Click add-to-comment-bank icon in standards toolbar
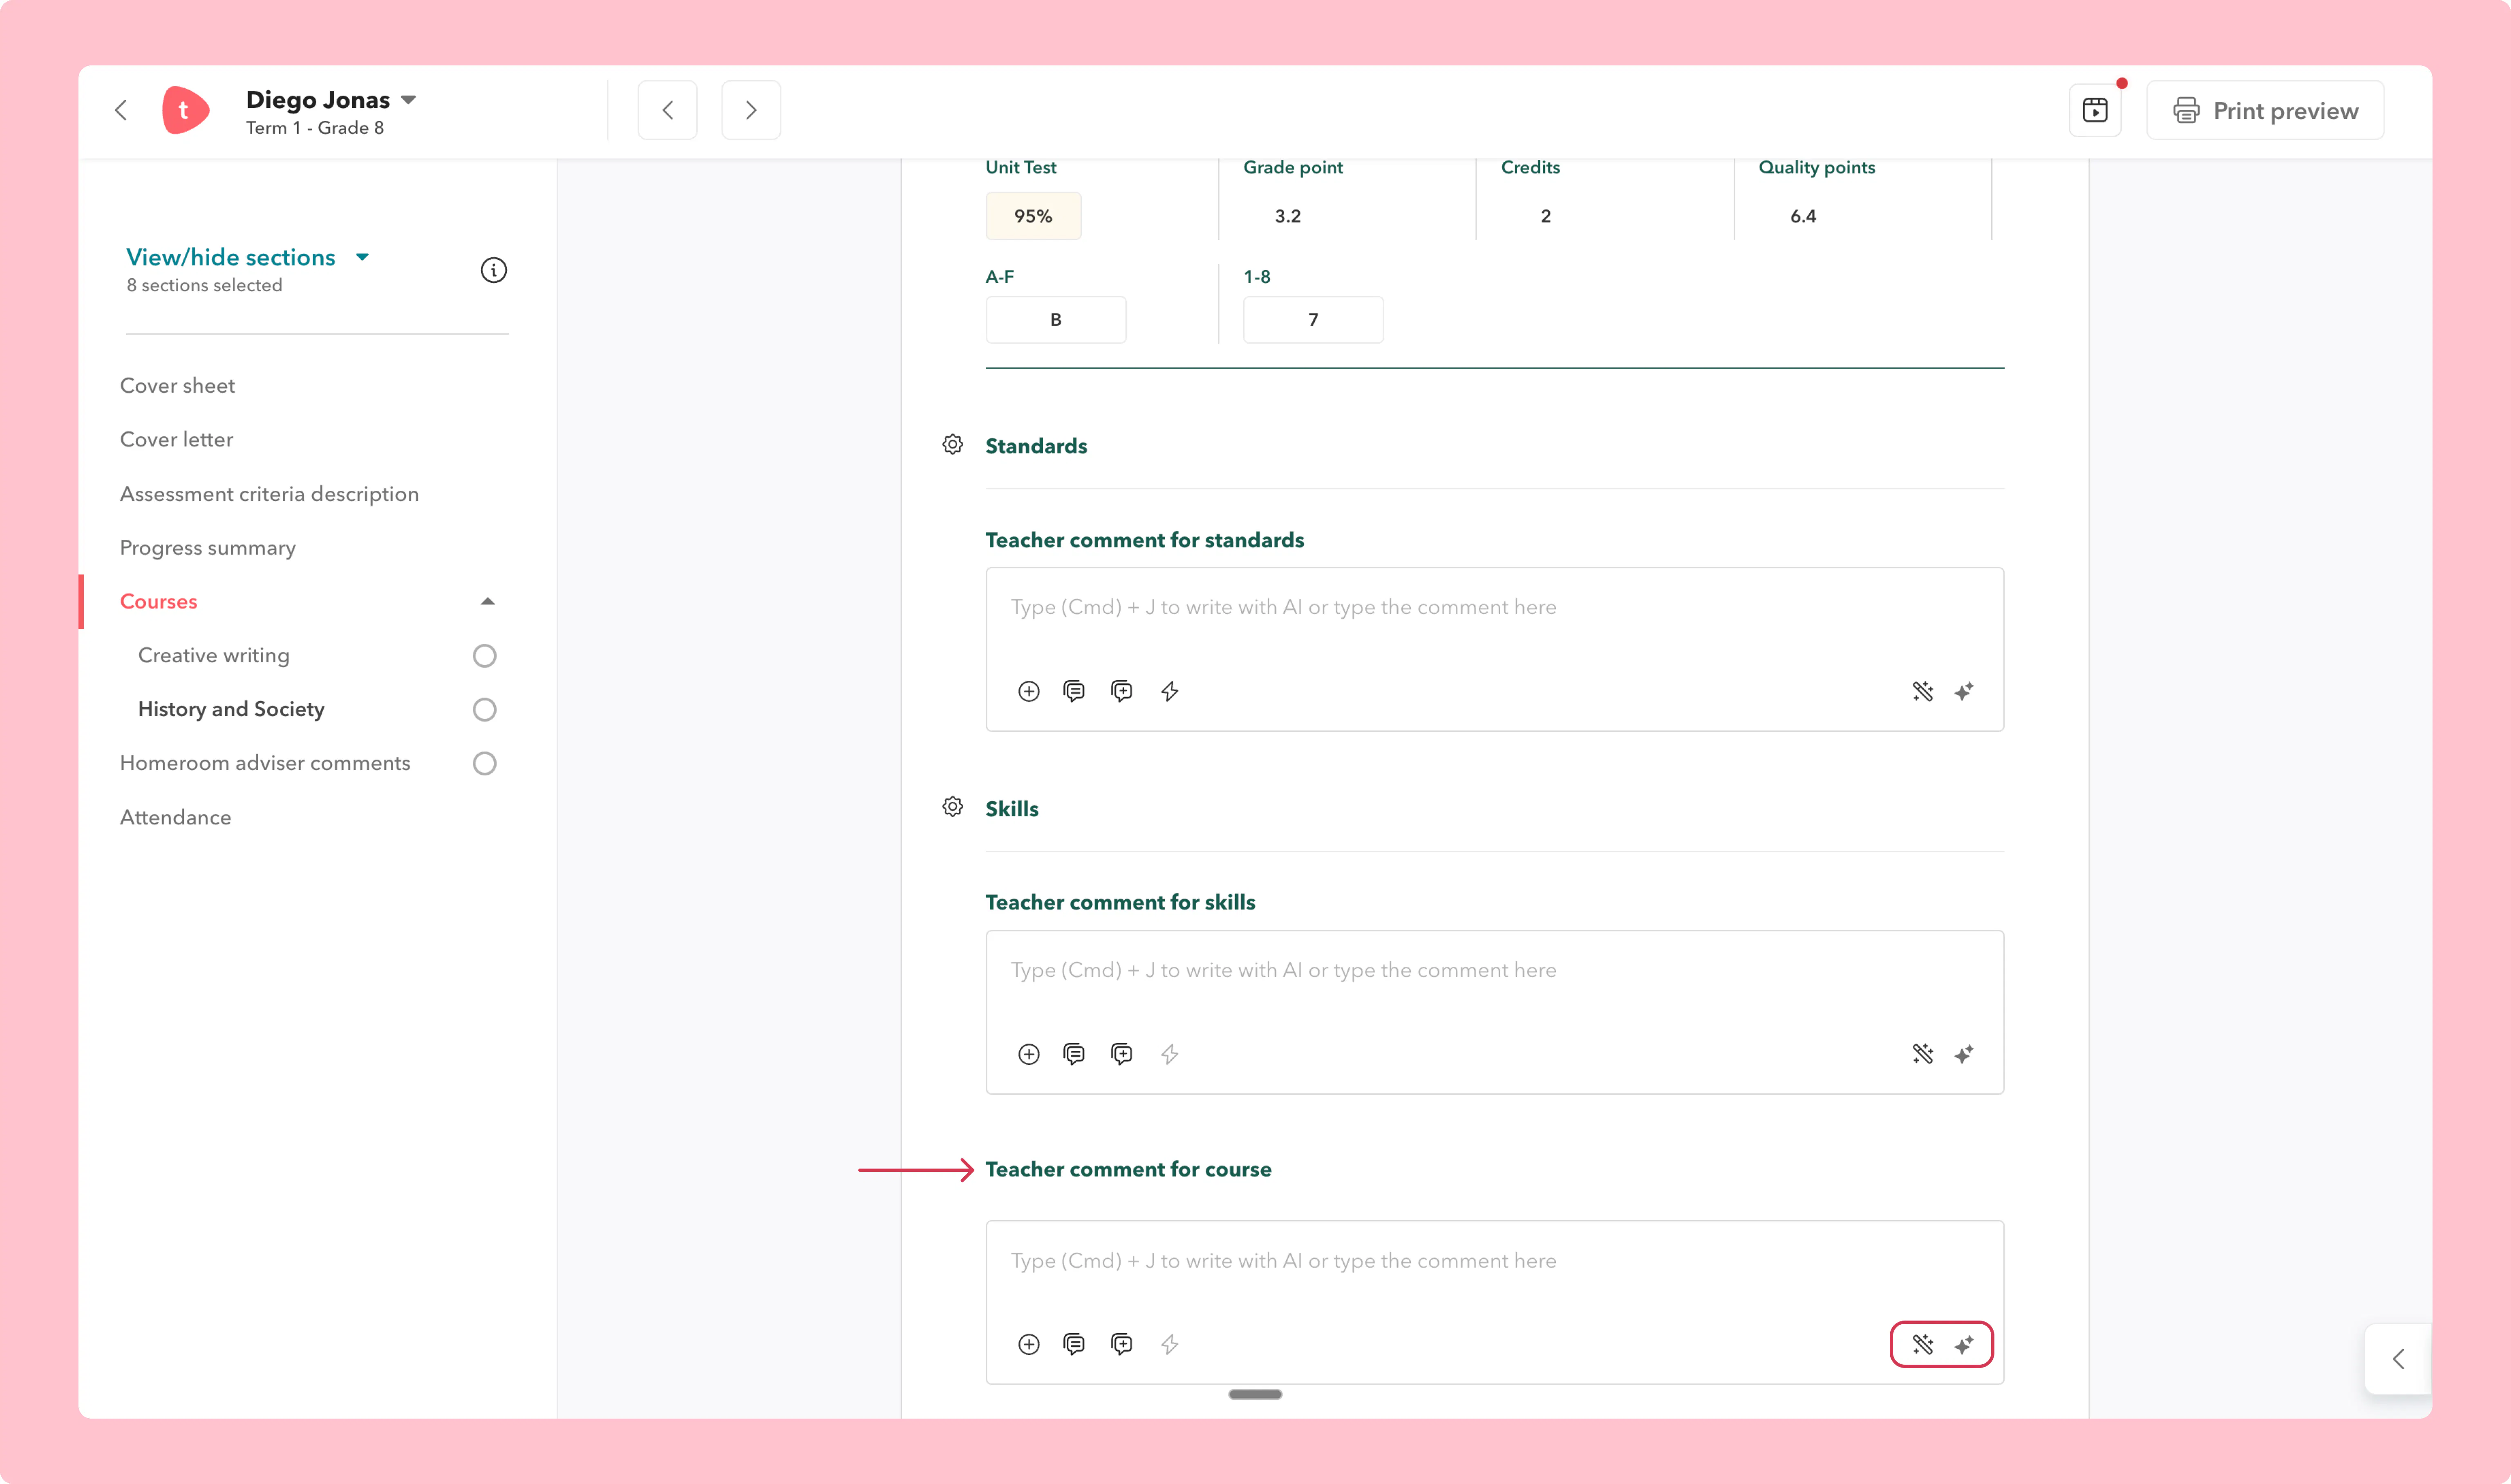The width and height of the screenshot is (2511, 1484). click(1122, 691)
